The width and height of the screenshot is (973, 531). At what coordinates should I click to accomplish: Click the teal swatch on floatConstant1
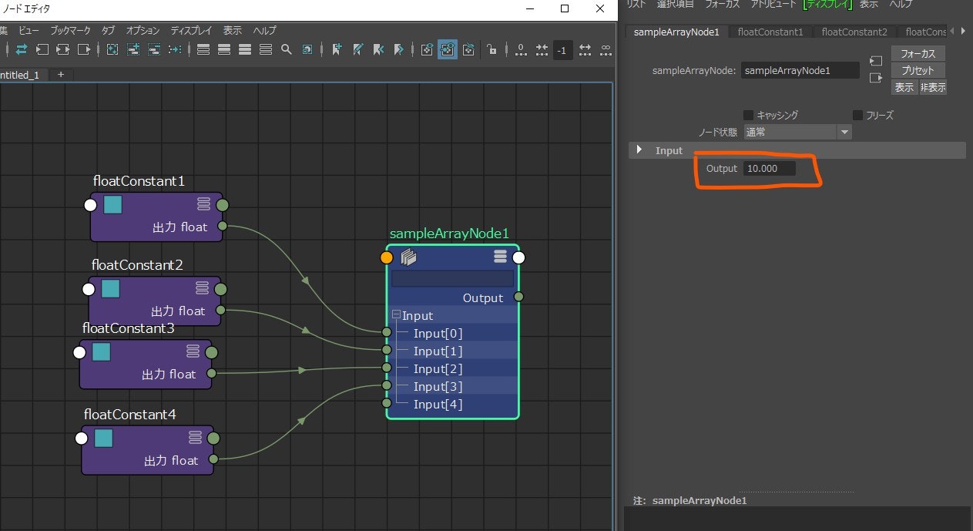click(x=113, y=205)
